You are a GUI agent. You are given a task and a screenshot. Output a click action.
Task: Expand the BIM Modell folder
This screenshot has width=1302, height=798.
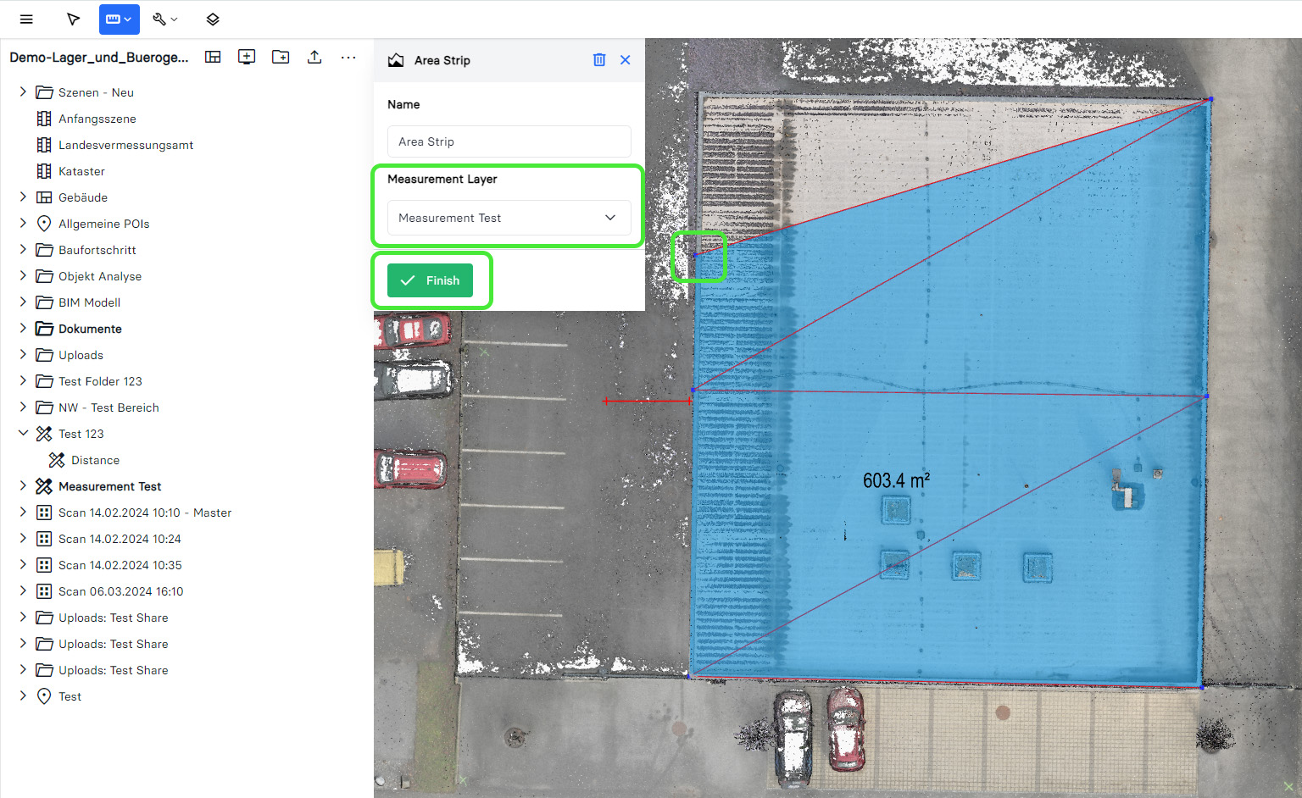pos(23,302)
